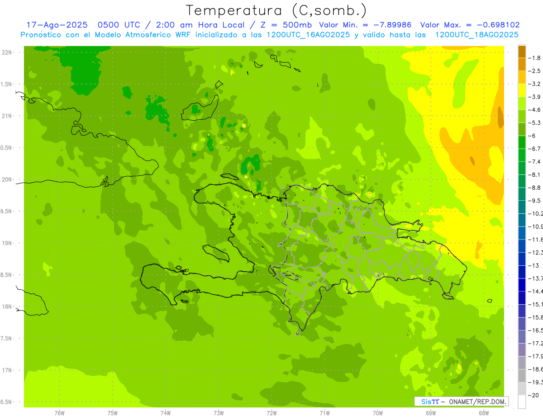Click the 71W longitude label
This screenshot has height=419, width=543.
[324, 413]
